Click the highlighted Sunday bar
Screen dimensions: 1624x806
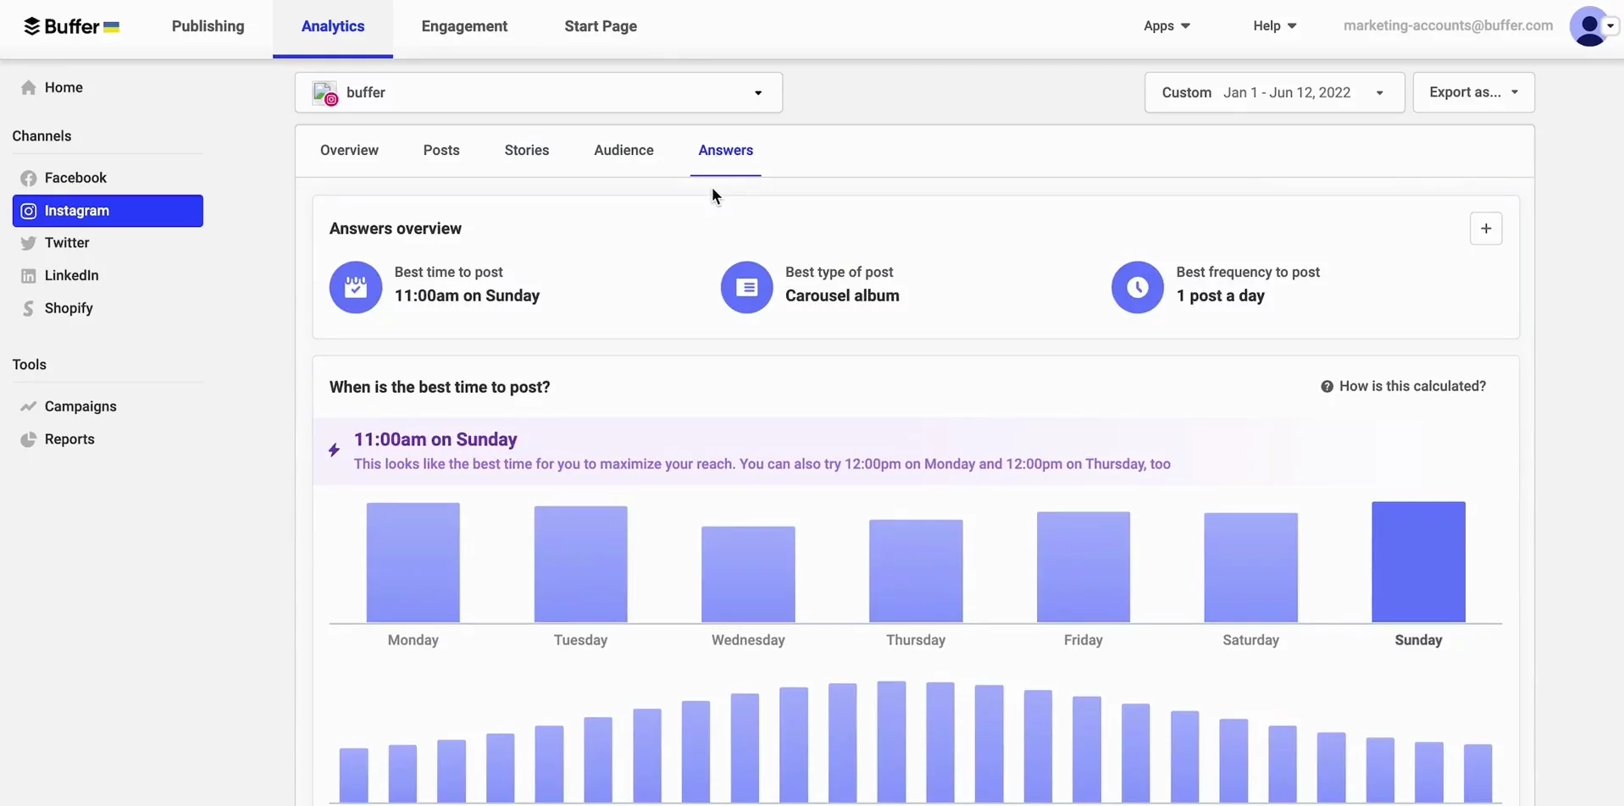tap(1419, 562)
